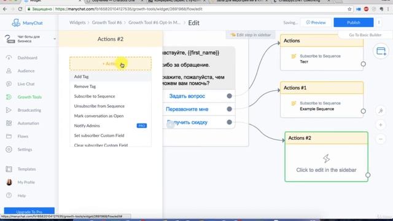Expand the page account dropdown
The width and height of the screenshot is (393, 221).
55,39
